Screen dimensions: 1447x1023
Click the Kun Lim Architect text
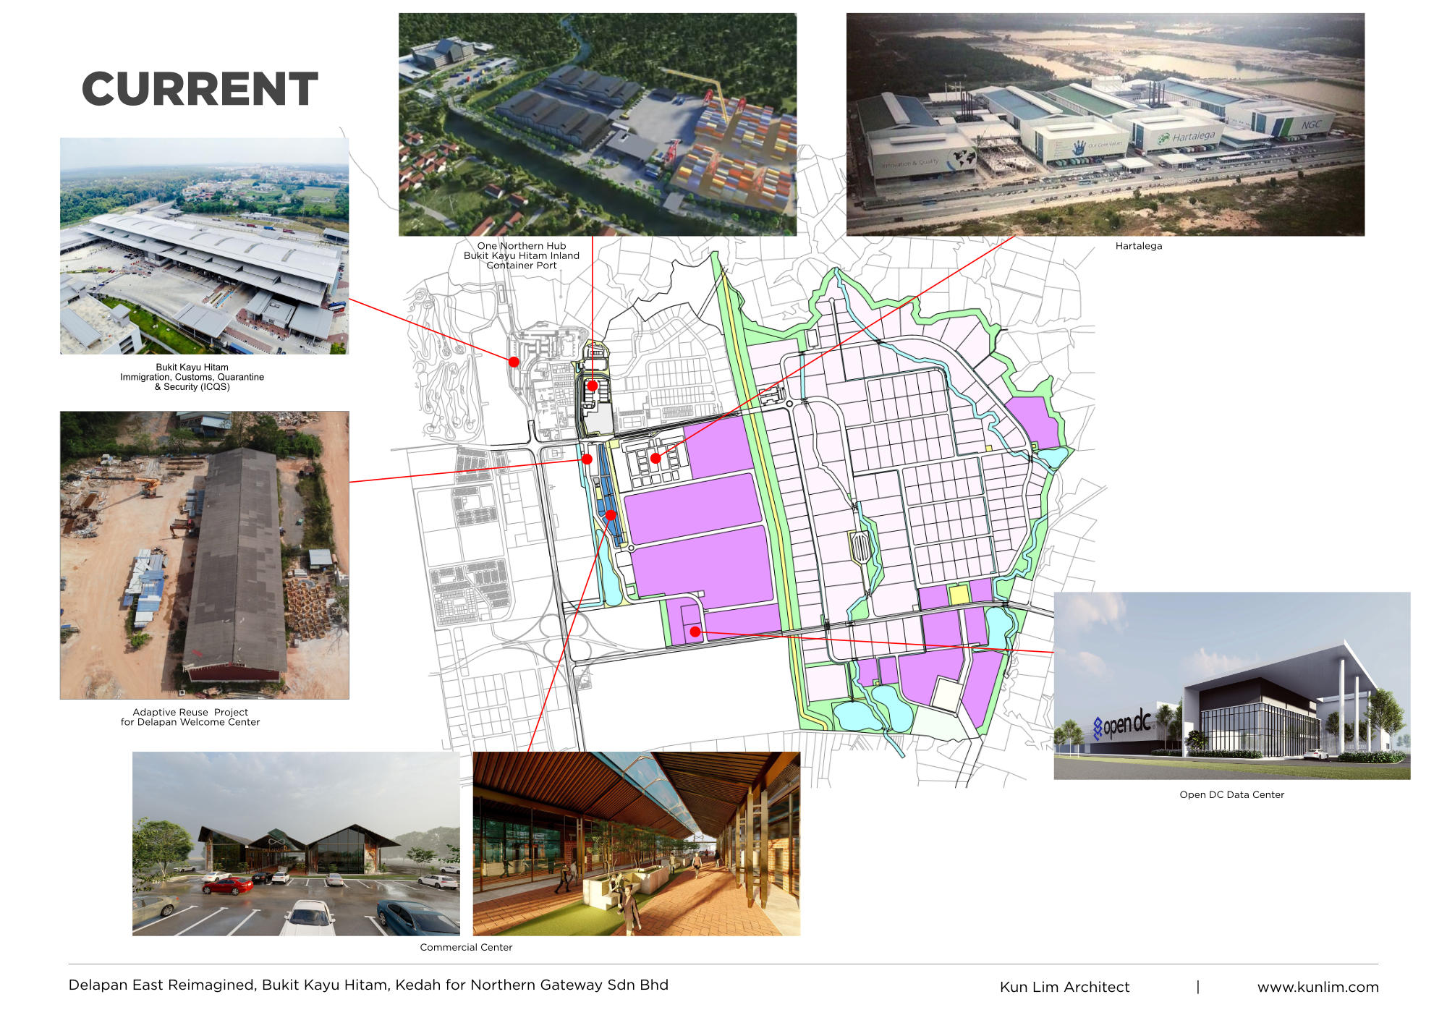click(1064, 987)
